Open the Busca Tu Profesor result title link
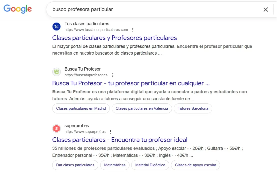 [x=130, y=83]
